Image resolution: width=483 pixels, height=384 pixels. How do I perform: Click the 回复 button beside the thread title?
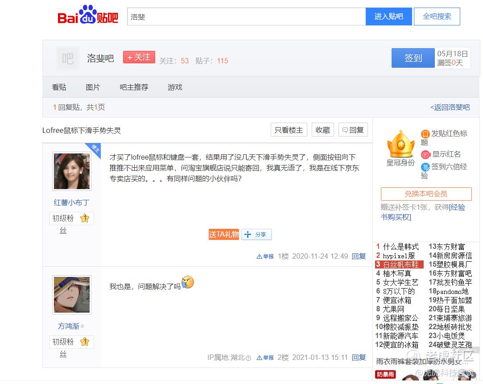[353, 130]
